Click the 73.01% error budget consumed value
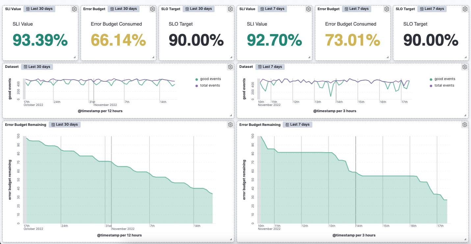This screenshot has width=471, height=244. 353,40
